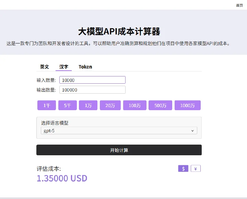Click the 输出数量: label
Viewport: 247px width, 199px height.
(46, 90)
